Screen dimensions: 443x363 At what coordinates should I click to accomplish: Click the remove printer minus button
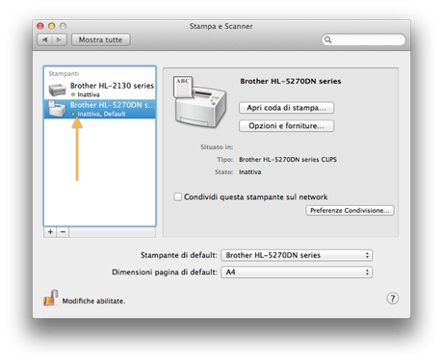click(x=63, y=232)
